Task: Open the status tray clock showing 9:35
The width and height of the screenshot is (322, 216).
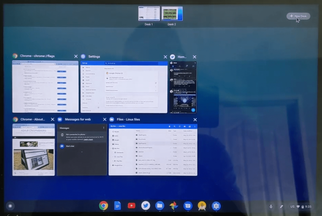Action: click(x=308, y=206)
